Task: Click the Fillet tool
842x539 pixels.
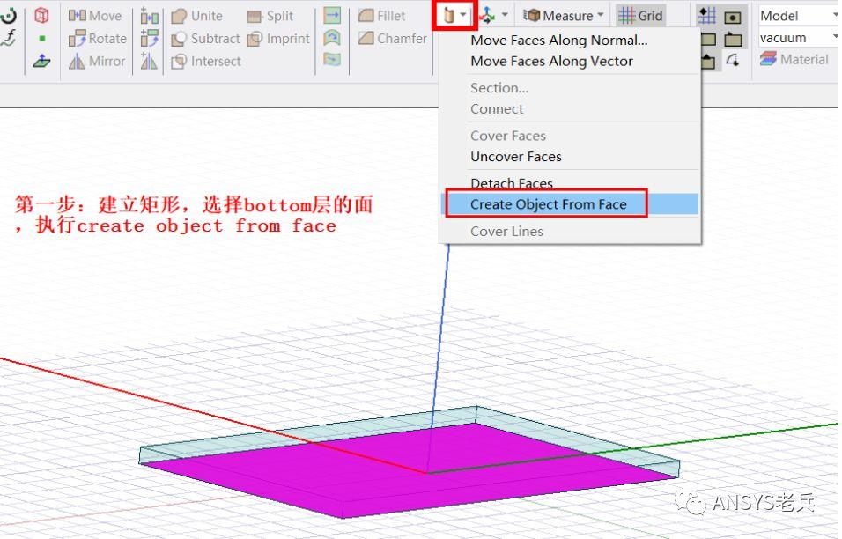Action: [x=381, y=16]
